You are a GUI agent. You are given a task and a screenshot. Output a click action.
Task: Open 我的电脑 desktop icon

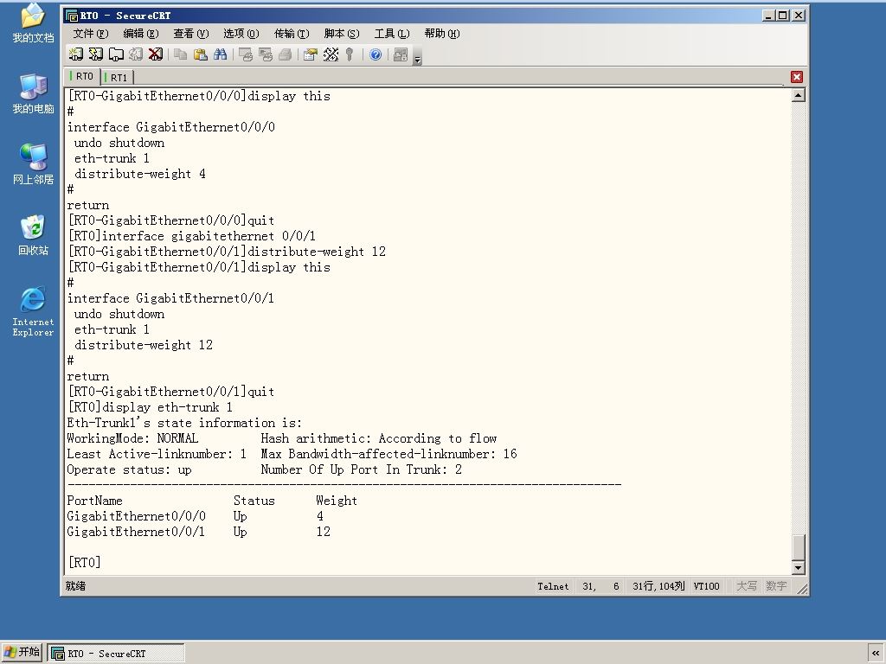pyautogui.click(x=33, y=93)
